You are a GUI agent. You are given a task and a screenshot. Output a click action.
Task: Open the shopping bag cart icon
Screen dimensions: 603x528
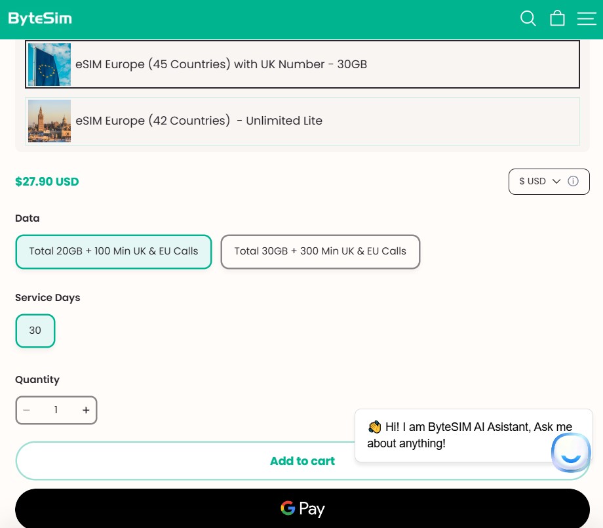557,18
